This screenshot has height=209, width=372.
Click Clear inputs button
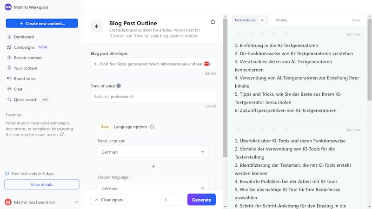click(109, 200)
